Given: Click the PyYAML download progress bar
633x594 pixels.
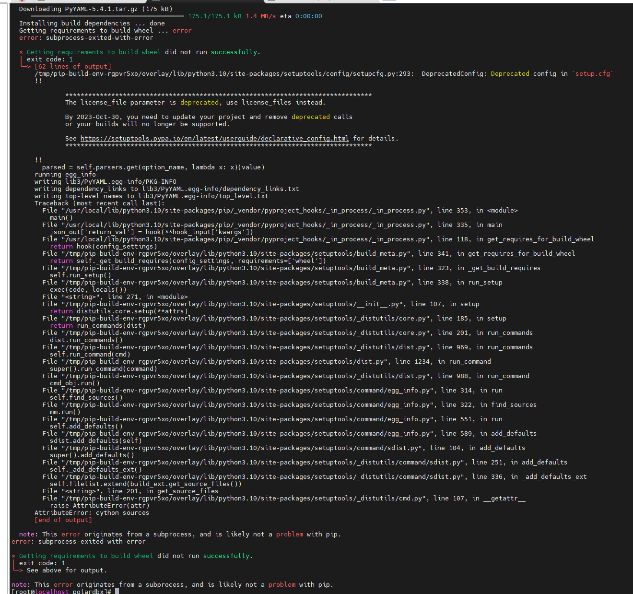Looking at the screenshot, I should pos(107,16).
